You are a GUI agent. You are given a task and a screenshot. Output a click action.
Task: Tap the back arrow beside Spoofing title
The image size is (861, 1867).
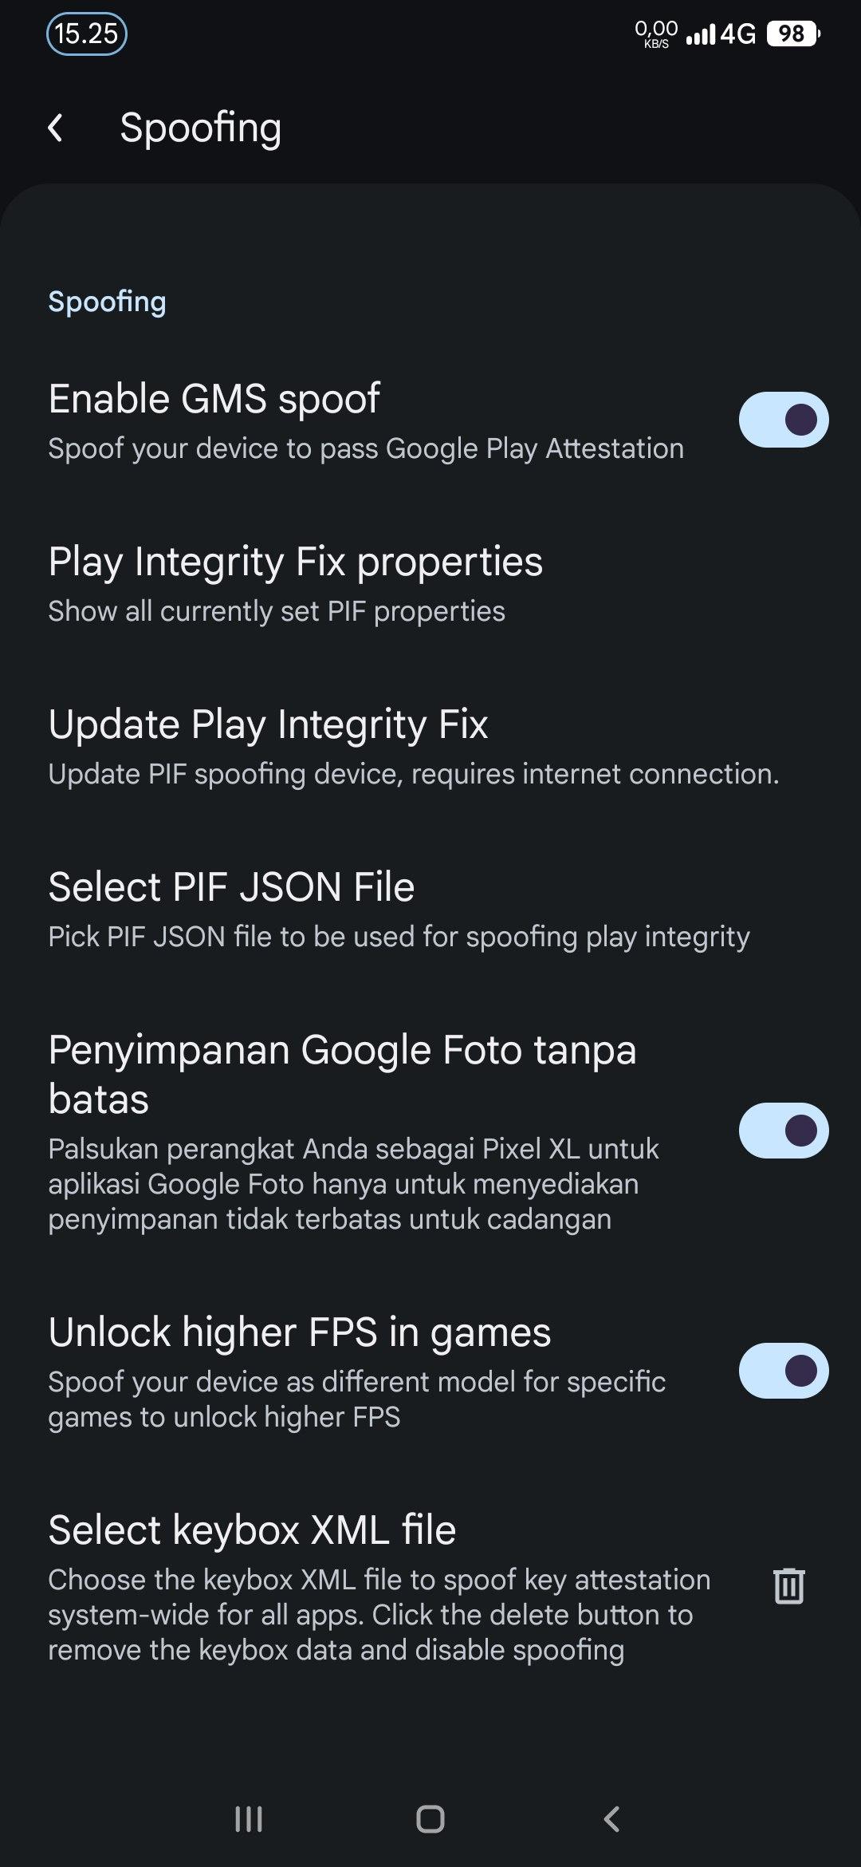[56, 128]
